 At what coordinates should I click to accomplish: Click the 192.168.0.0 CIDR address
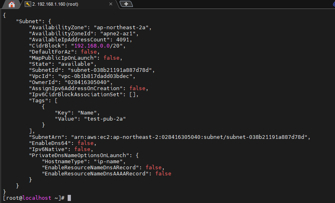pyautogui.click(x=92, y=46)
